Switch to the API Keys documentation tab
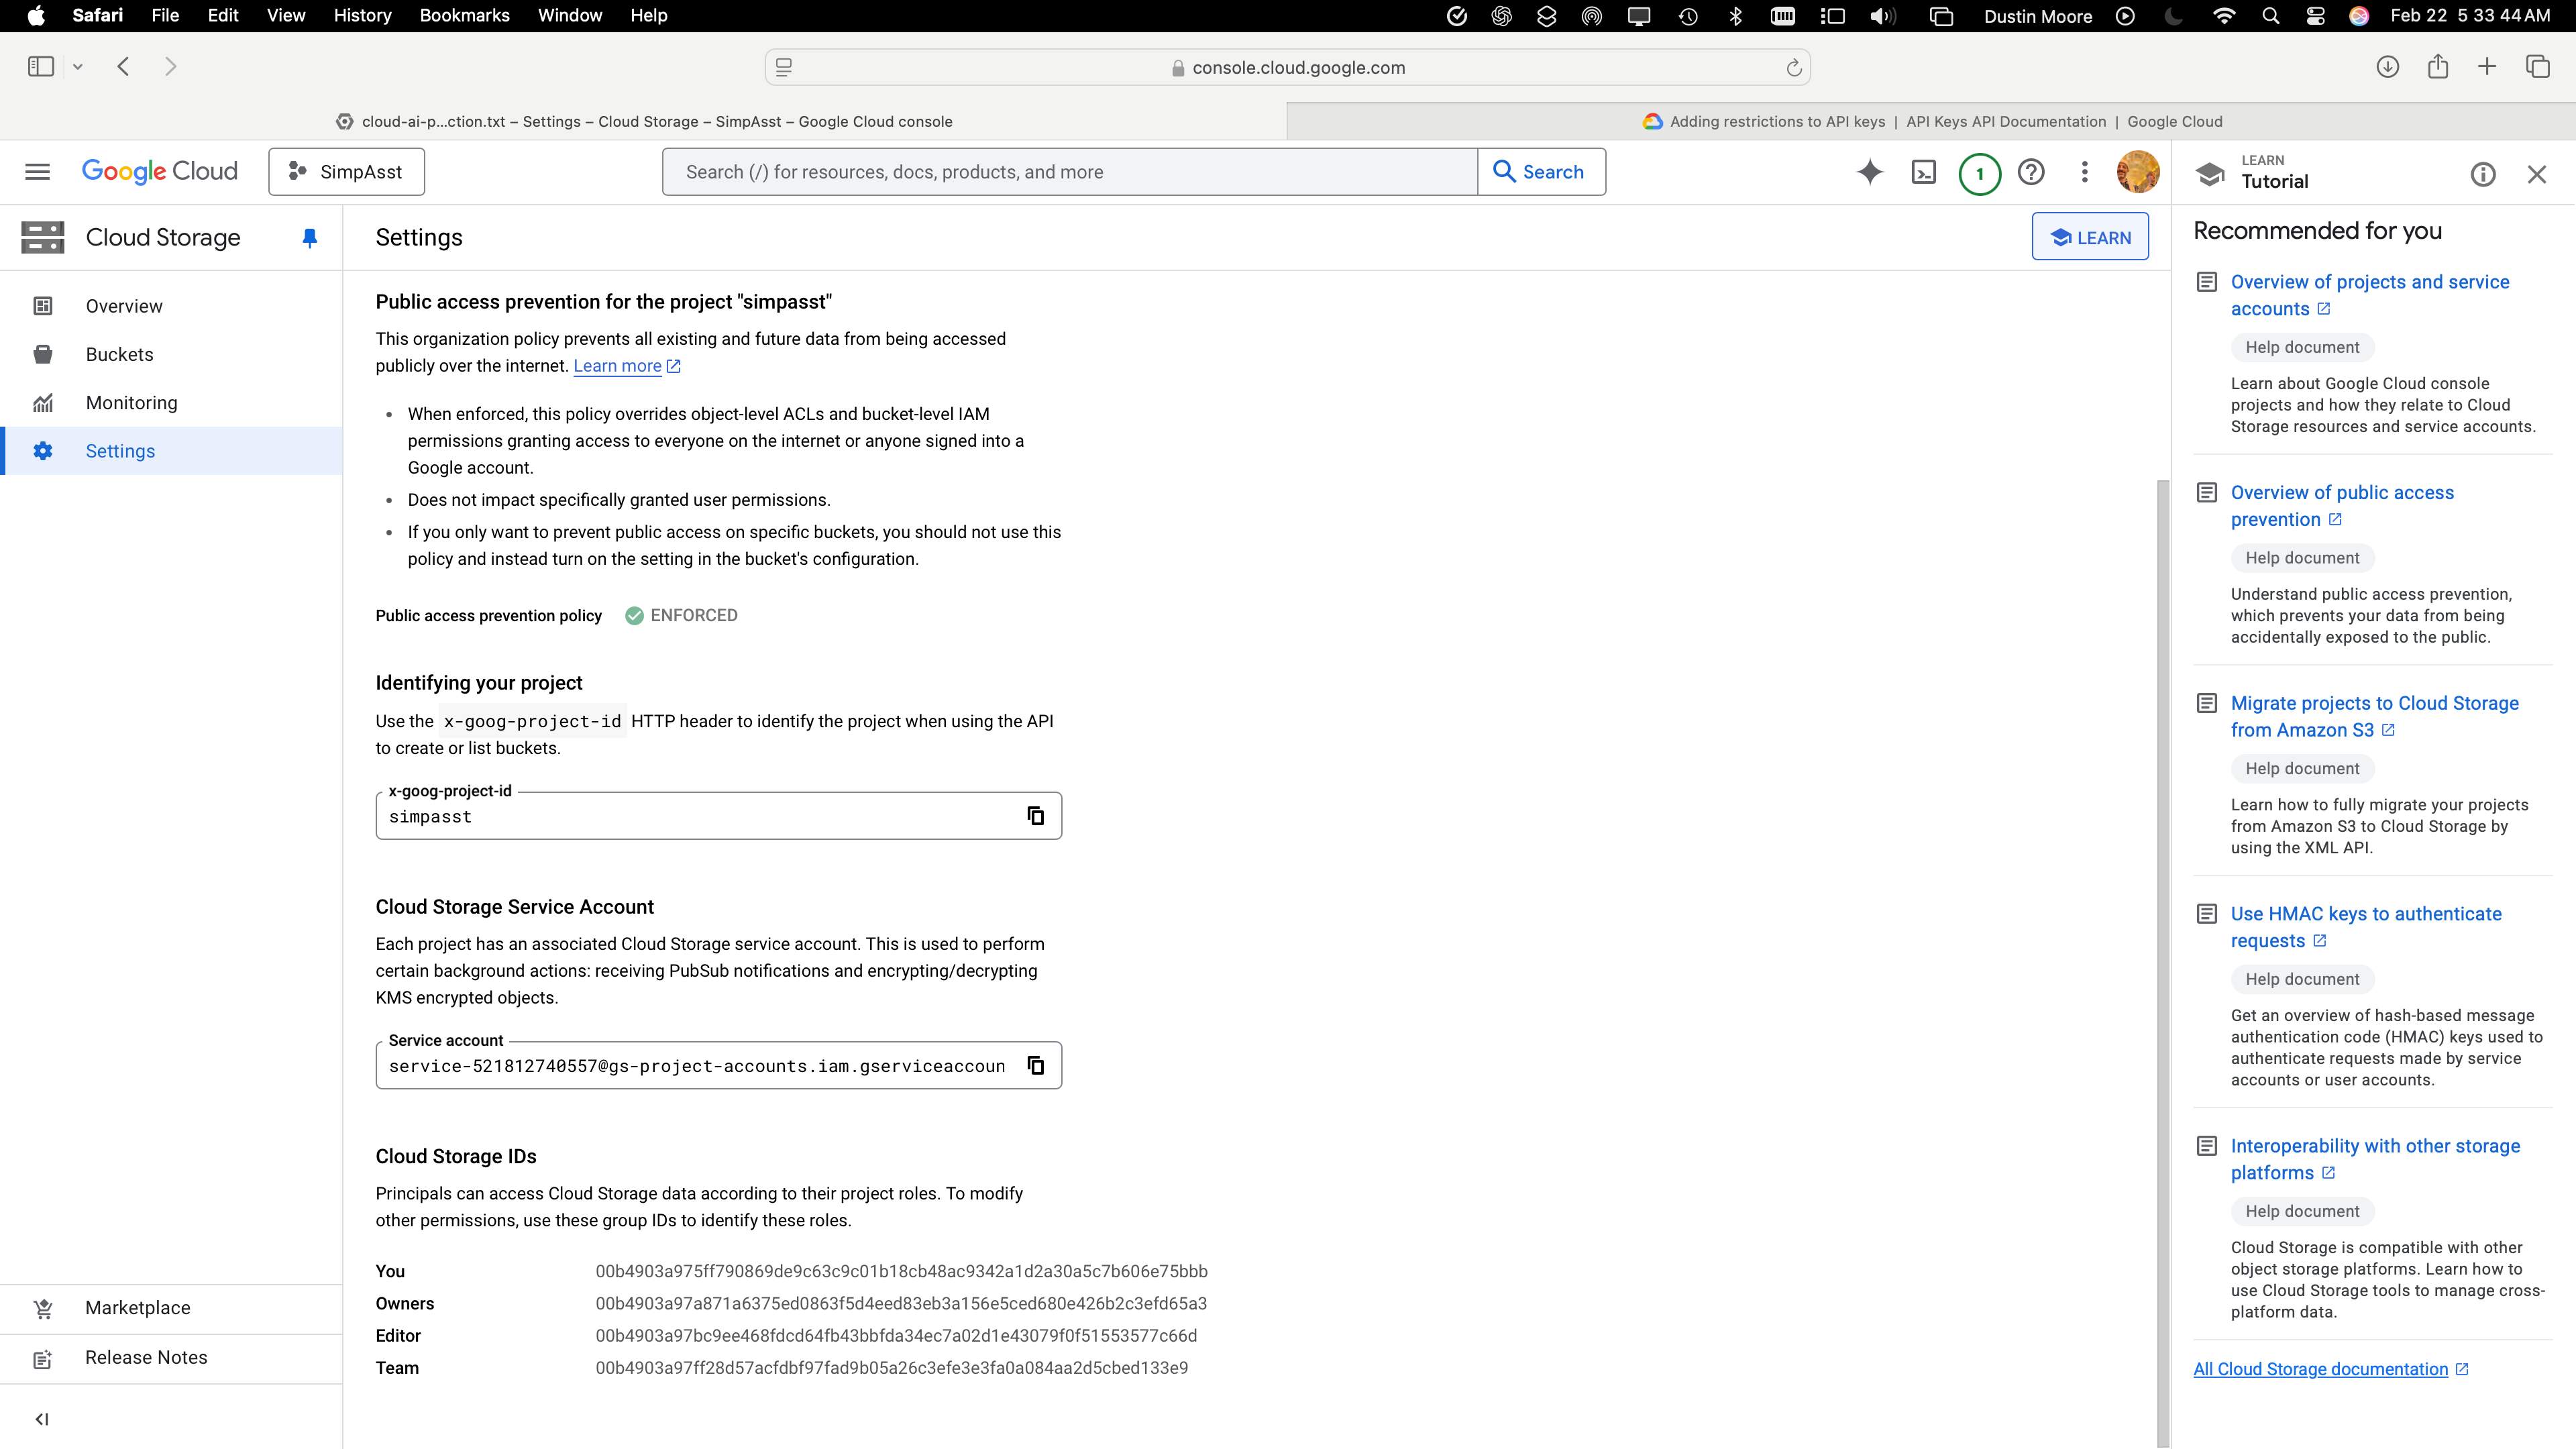The image size is (2576, 1449). coord(1930,121)
